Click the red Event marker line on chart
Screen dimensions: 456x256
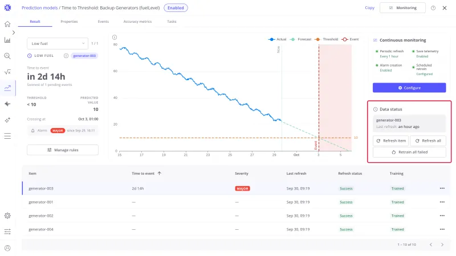point(319,98)
